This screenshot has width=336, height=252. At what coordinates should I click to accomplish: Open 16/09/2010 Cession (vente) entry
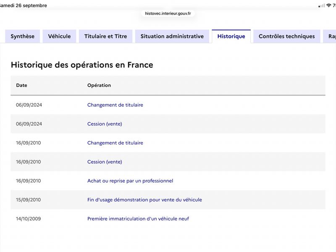point(105,162)
